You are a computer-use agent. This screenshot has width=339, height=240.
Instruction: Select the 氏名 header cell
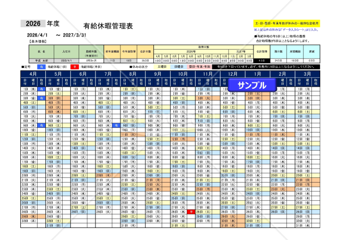click(x=41, y=52)
